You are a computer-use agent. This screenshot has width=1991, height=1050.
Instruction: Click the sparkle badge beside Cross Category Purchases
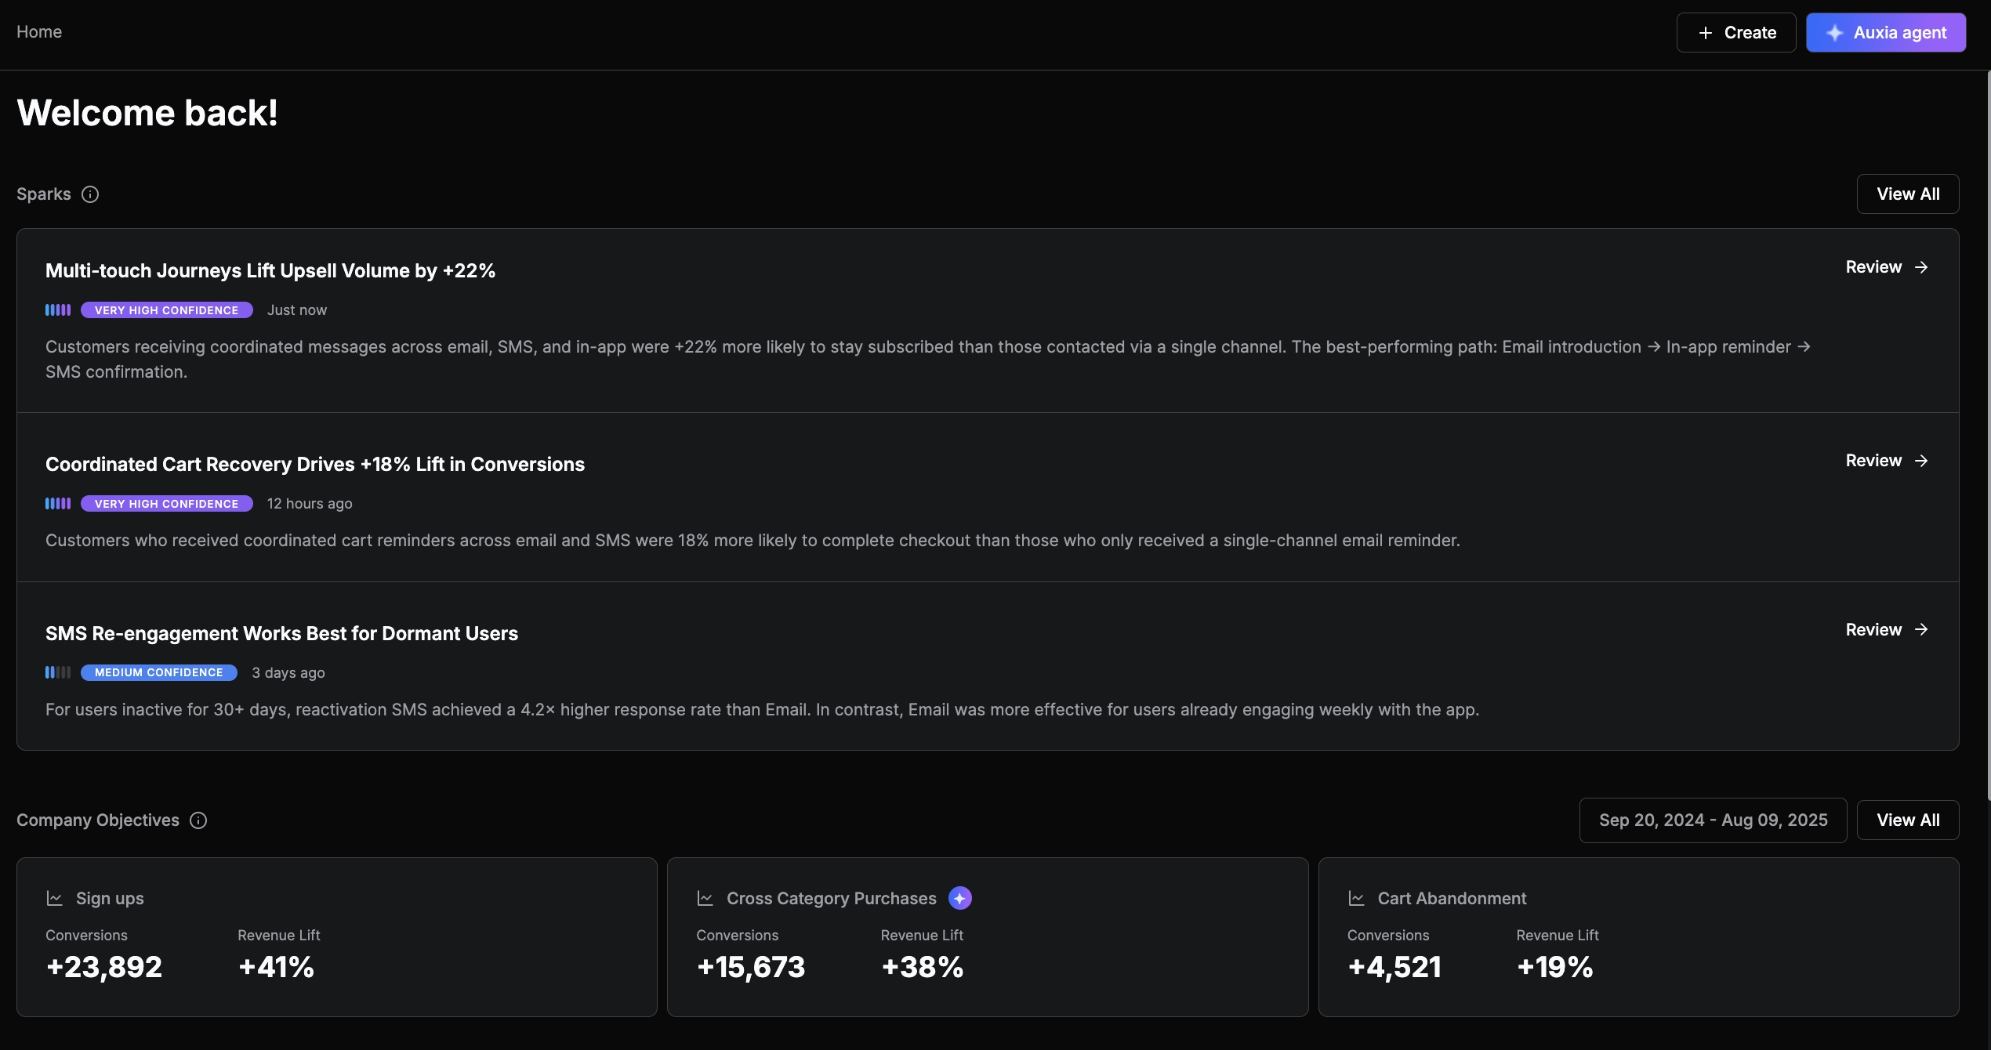click(x=959, y=898)
